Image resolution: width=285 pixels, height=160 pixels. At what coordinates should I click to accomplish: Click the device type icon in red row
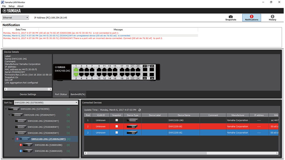tap(132, 127)
